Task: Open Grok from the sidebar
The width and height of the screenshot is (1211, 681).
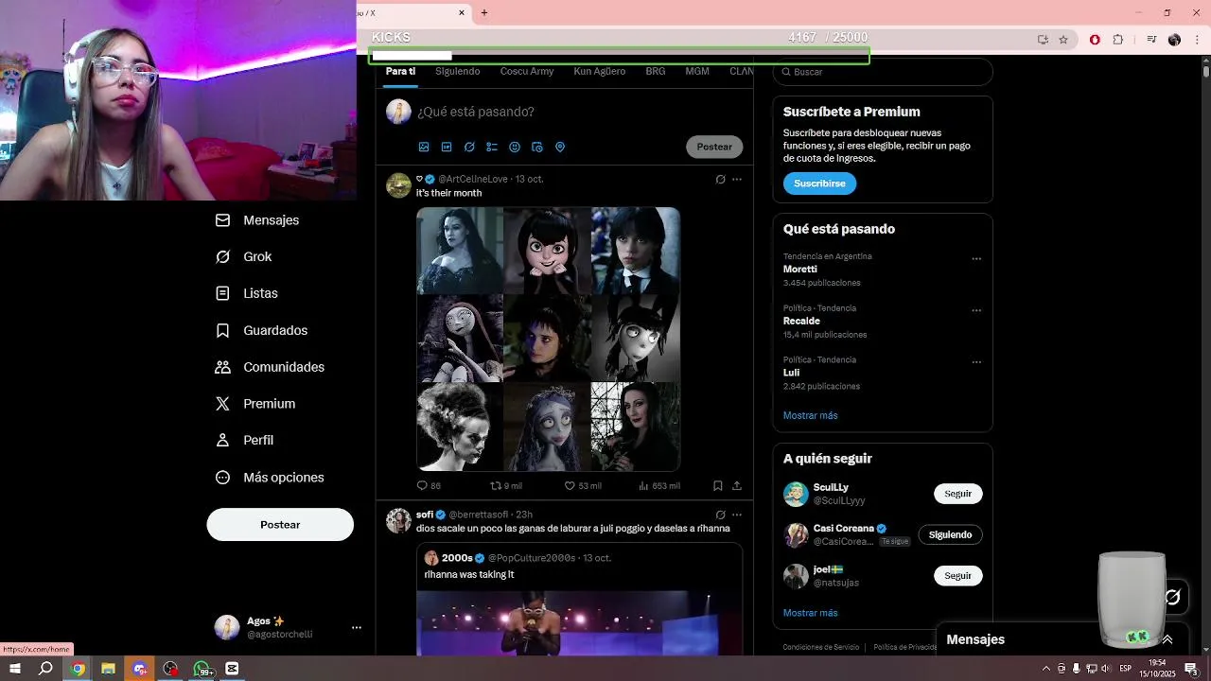Action: [244, 257]
